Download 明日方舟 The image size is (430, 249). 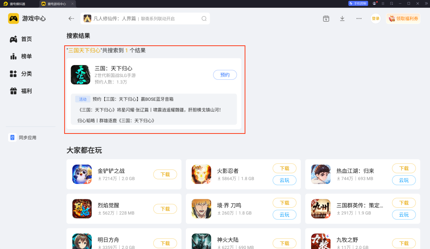(165, 243)
